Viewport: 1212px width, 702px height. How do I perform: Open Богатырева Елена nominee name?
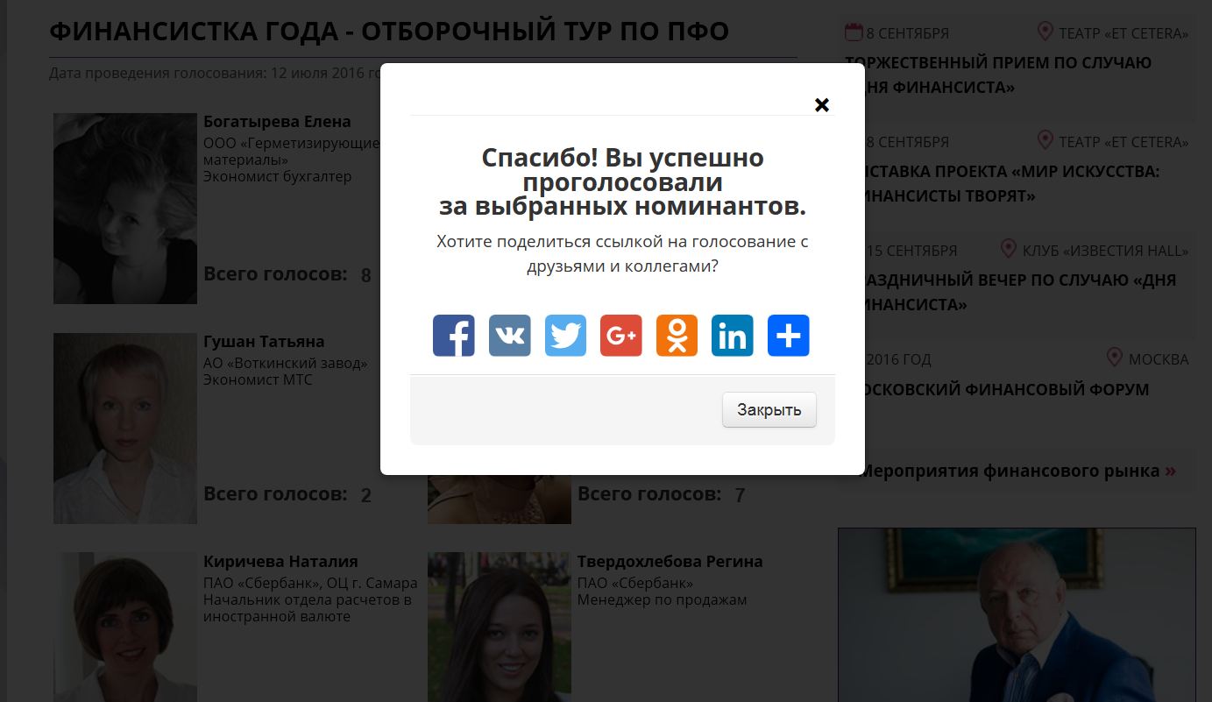[x=277, y=122]
